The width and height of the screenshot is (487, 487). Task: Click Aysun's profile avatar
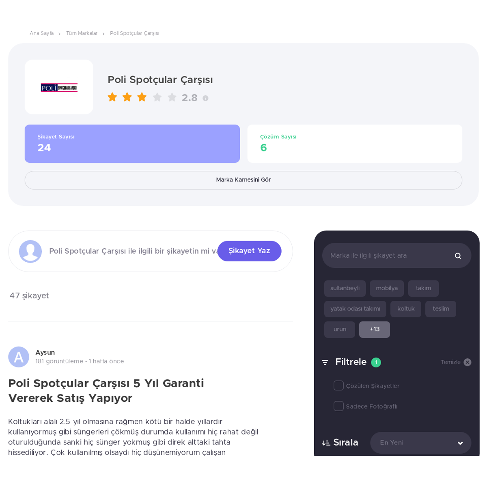(19, 357)
